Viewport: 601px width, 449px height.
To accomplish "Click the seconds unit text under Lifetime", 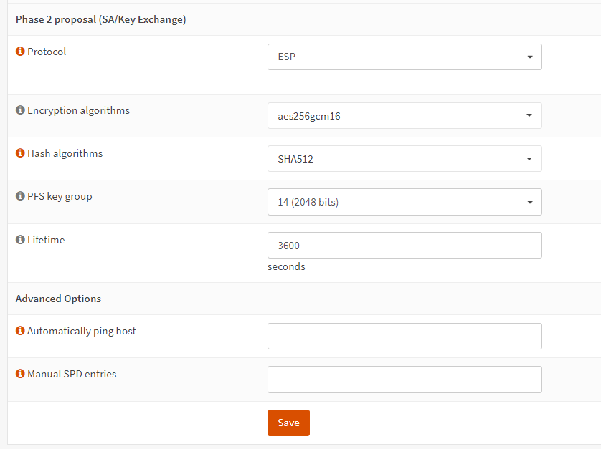I will [x=286, y=266].
